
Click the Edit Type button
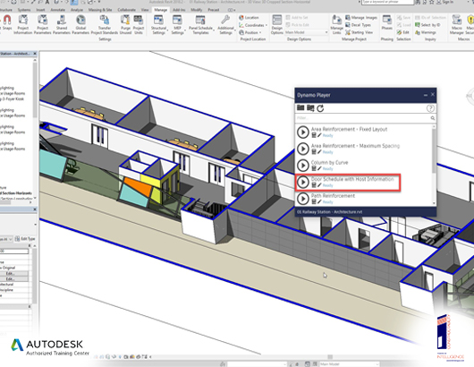25,239
